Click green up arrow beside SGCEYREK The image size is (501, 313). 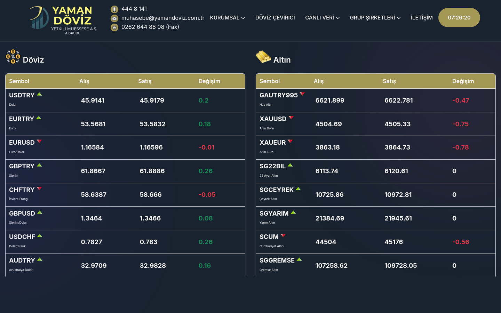[x=298, y=189]
